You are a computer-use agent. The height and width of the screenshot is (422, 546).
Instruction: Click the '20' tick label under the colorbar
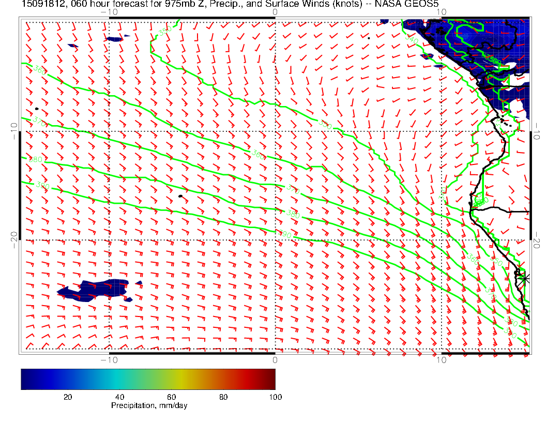point(67,397)
